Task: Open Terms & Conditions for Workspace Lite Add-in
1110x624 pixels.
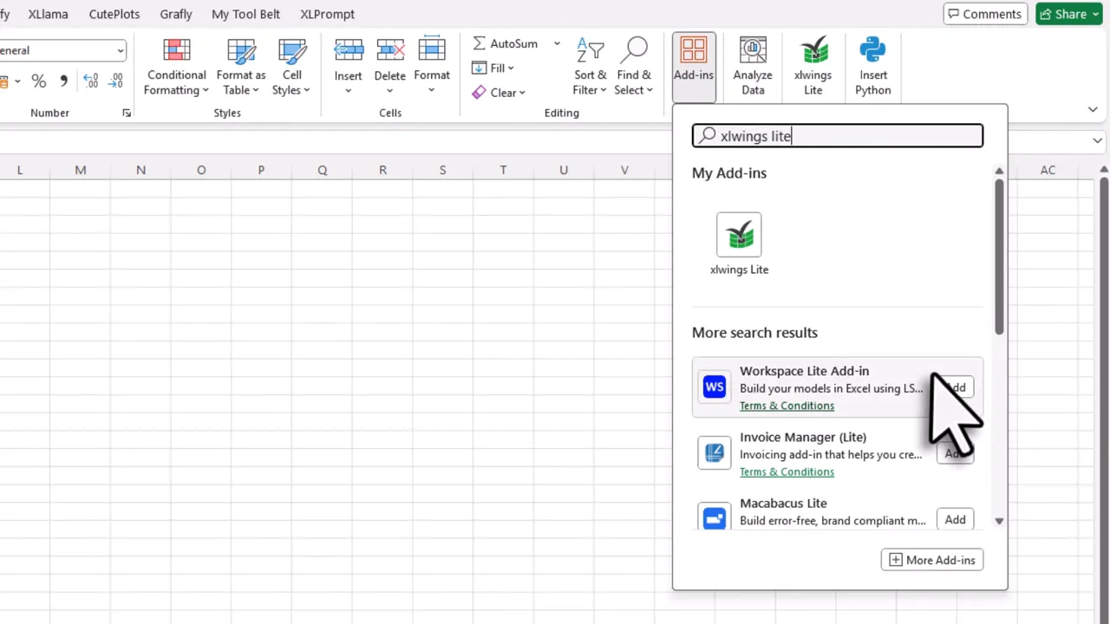Action: (x=787, y=406)
